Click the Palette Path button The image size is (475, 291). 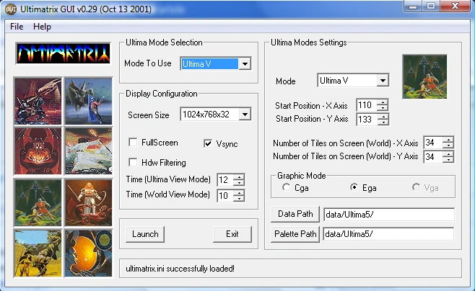295,234
